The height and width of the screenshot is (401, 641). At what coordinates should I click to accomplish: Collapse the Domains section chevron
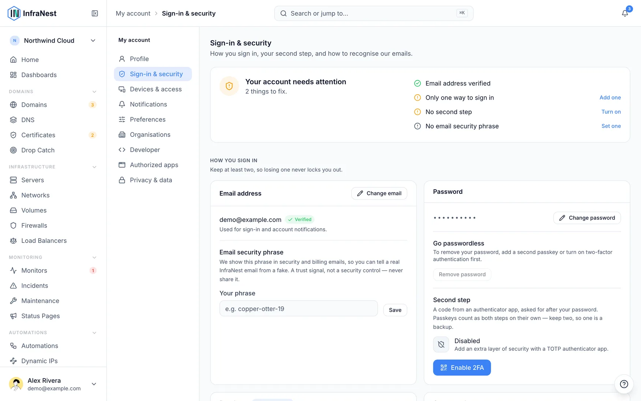(x=95, y=92)
